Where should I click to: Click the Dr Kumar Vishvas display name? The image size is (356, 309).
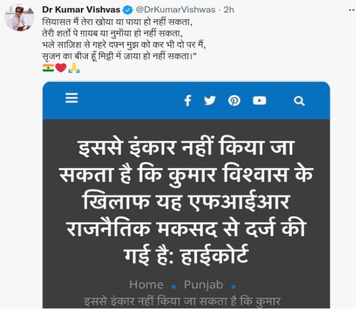click(x=81, y=10)
